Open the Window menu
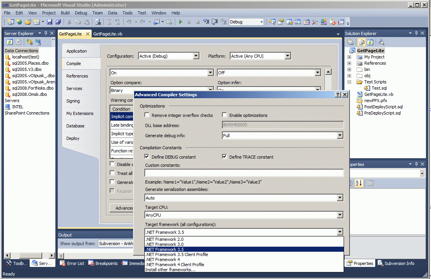The width and height of the screenshot is (431, 279). [x=159, y=13]
